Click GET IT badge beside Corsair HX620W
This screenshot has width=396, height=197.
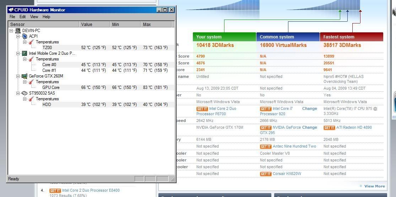coord(266,174)
